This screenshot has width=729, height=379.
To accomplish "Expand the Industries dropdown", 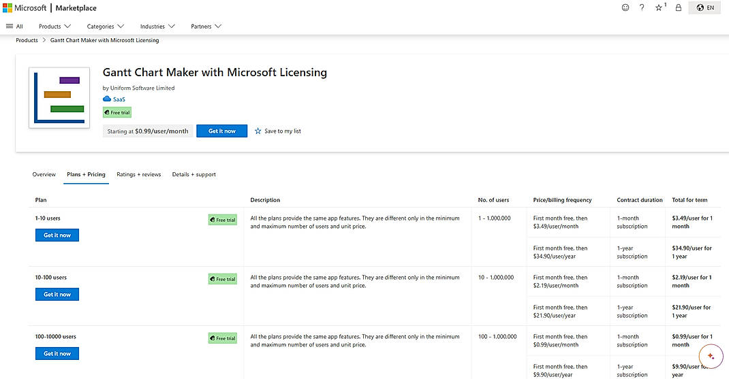I will [x=157, y=27].
